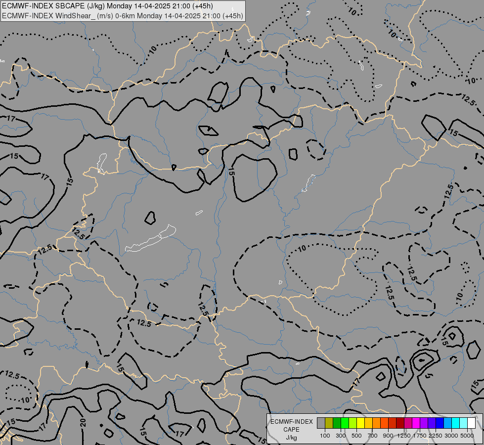Choose the red-orange swatch just before 900
This screenshot has width=484, height=445.
pos(384,423)
